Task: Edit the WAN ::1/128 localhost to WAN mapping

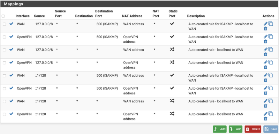Action: pos(265,101)
